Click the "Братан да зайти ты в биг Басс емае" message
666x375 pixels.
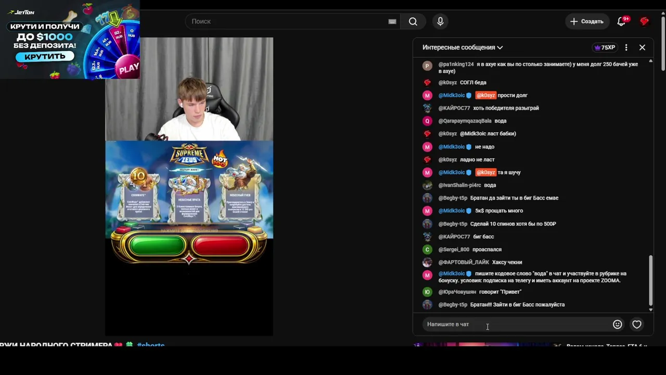pyautogui.click(x=514, y=198)
